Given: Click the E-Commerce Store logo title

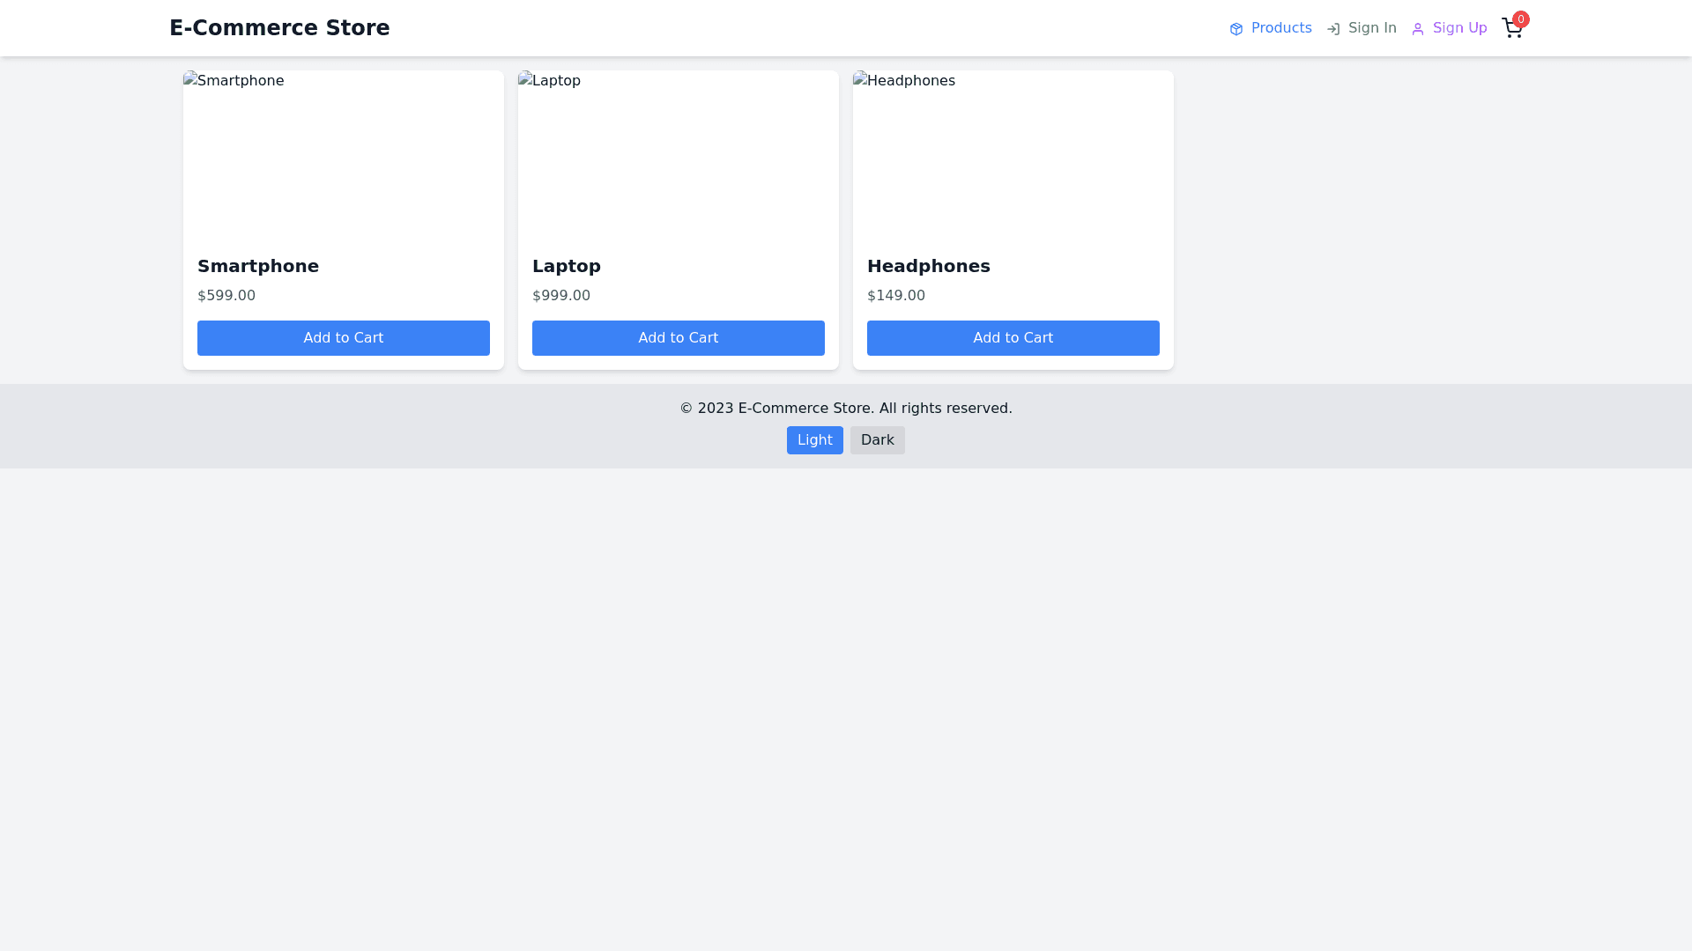Looking at the screenshot, I should pyautogui.click(x=279, y=28).
